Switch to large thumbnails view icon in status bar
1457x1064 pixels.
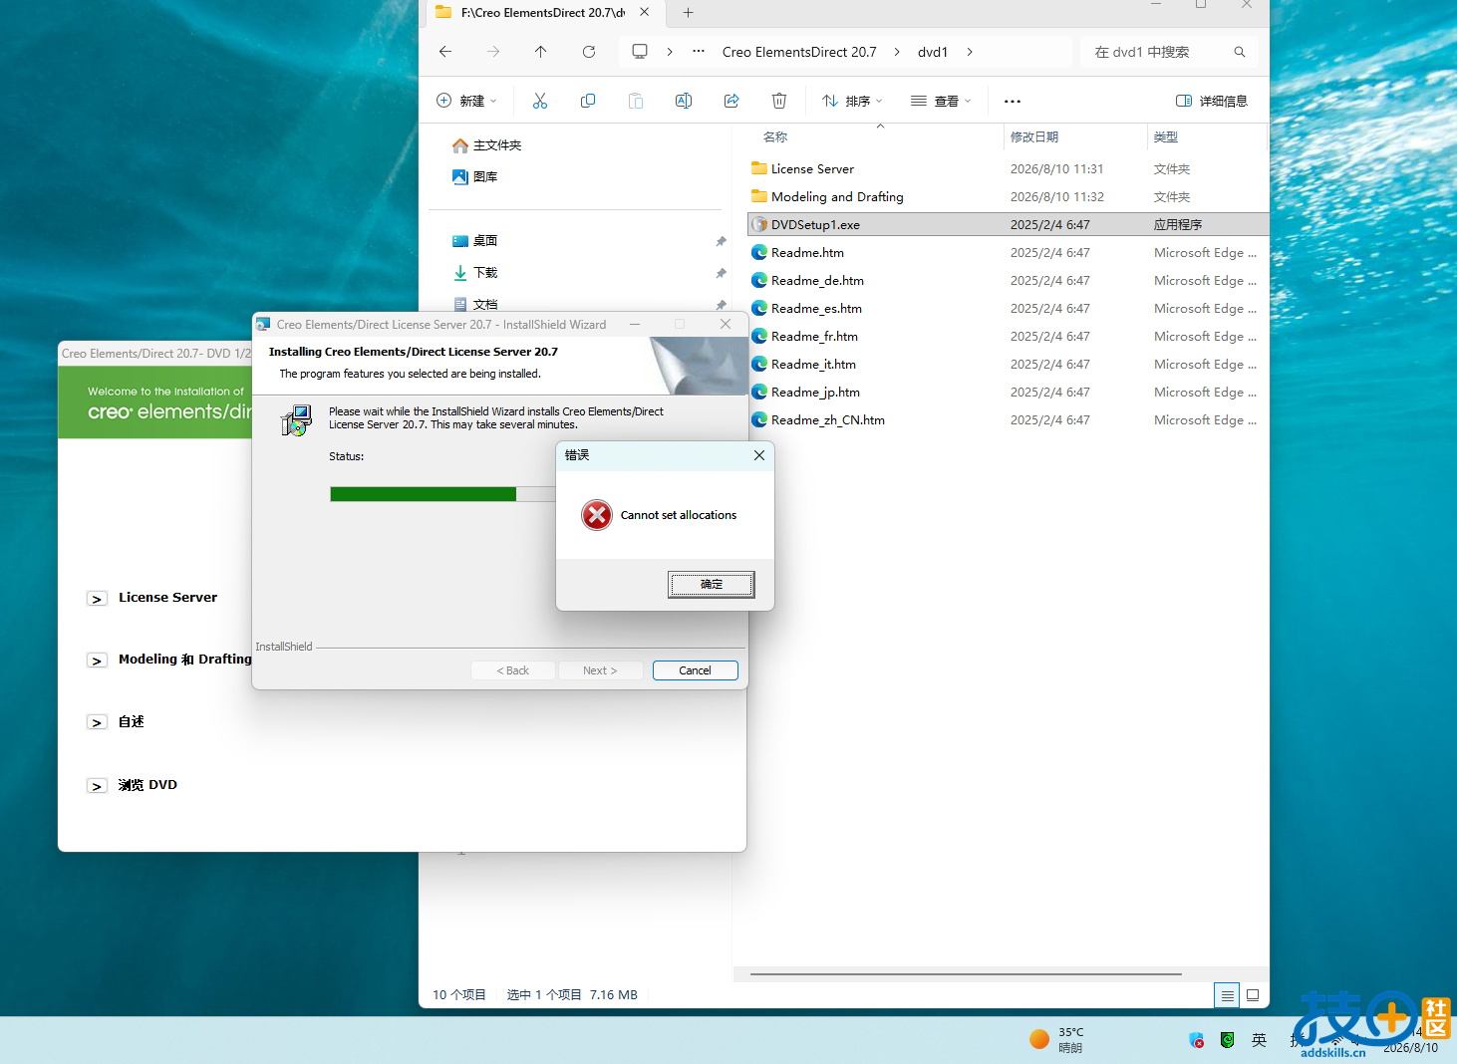click(1253, 995)
